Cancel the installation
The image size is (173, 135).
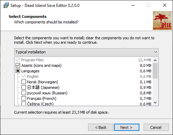point(156,127)
